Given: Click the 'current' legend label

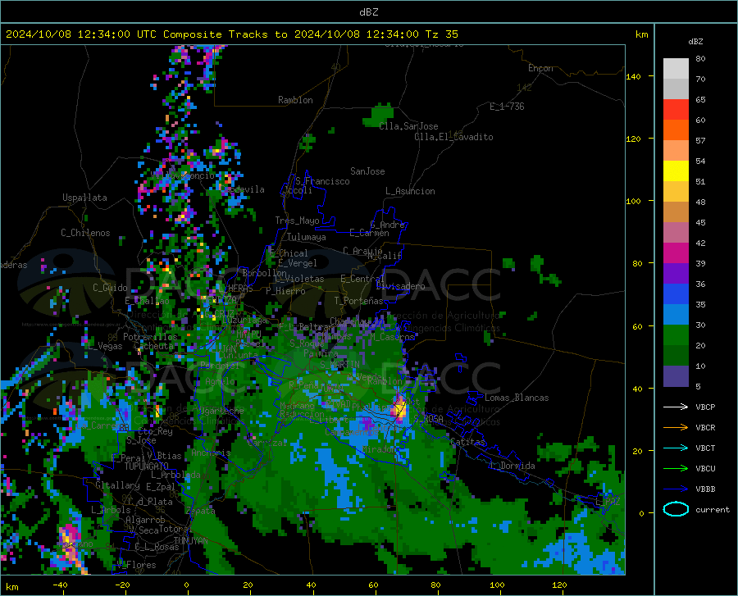Looking at the screenshot, I should [x=713, y=510].
